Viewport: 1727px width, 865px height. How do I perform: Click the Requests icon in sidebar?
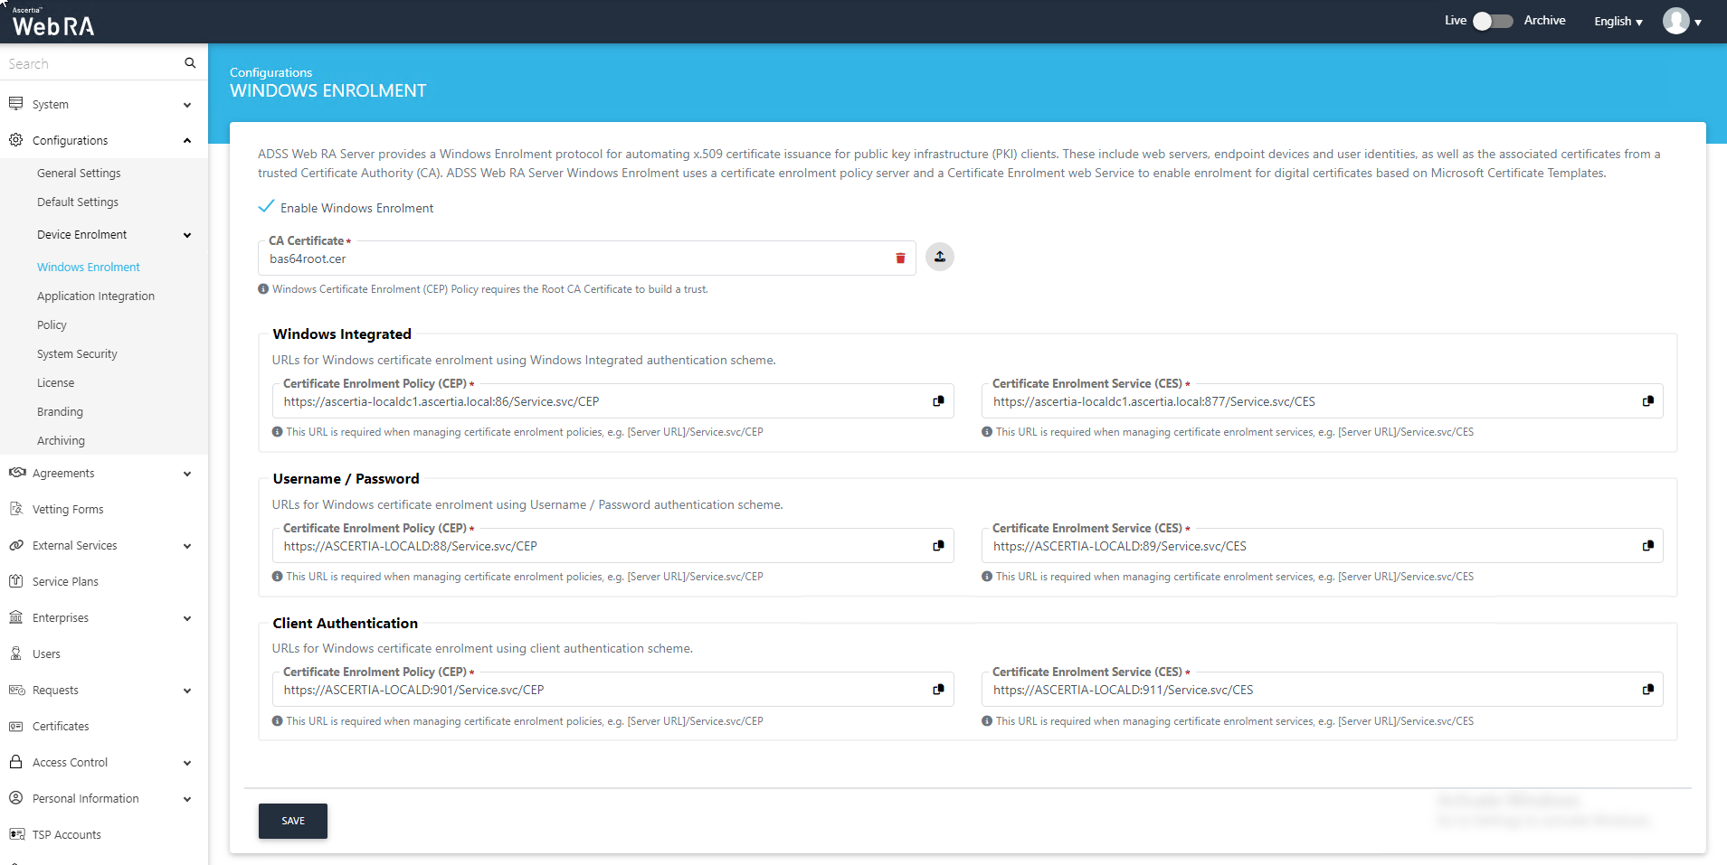[16, 690]
